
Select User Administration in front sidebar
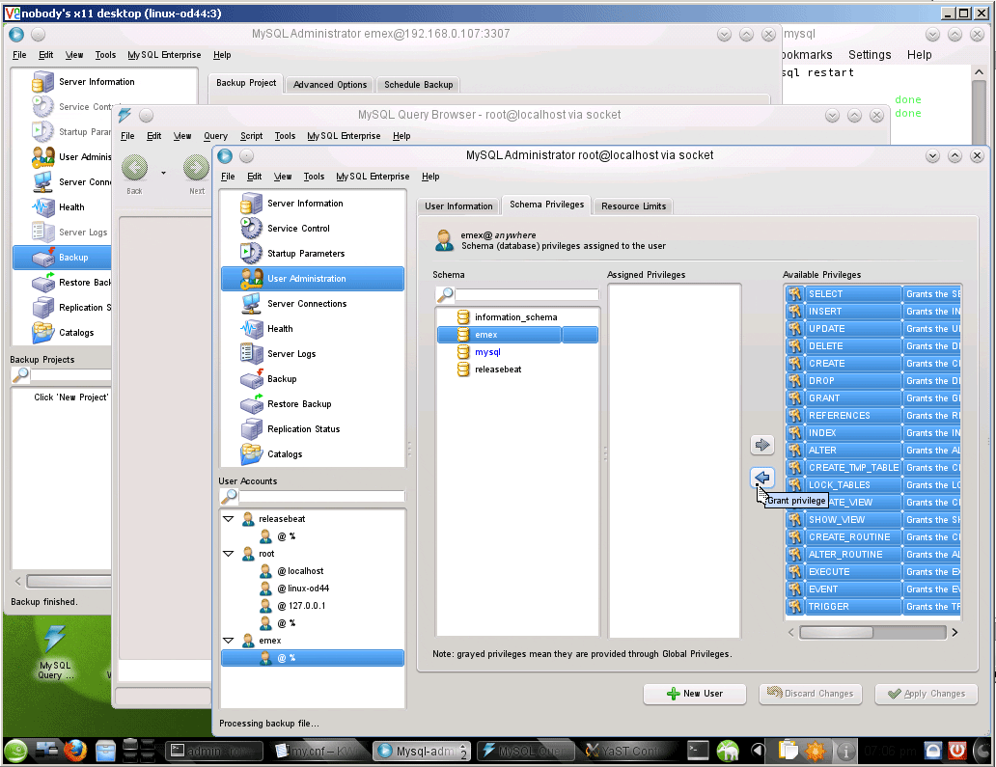tap(313, 279)
